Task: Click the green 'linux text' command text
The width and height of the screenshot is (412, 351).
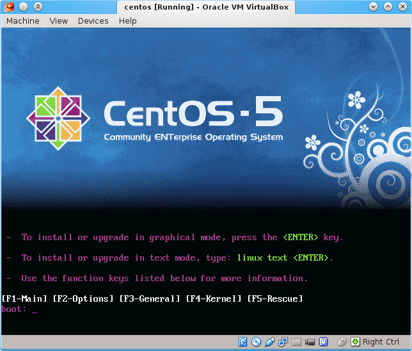Action: (262, 257)
